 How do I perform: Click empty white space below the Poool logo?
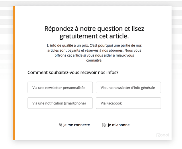[x=163, y=139]
